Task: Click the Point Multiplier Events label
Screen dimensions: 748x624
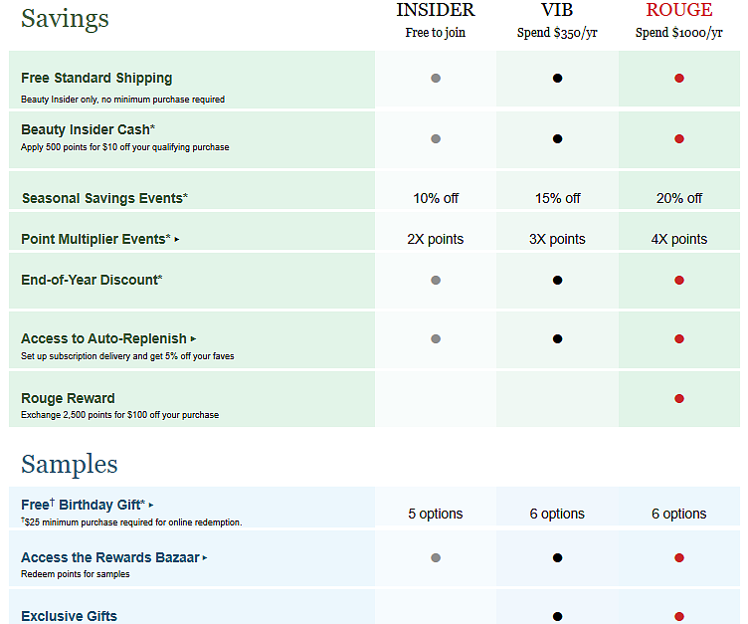Action: point(95,239)
